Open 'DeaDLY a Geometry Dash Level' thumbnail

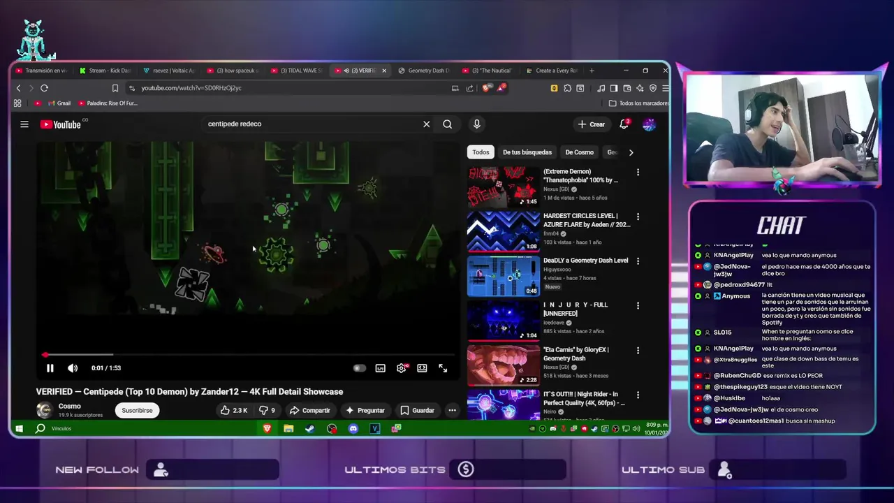coord(503,275)
